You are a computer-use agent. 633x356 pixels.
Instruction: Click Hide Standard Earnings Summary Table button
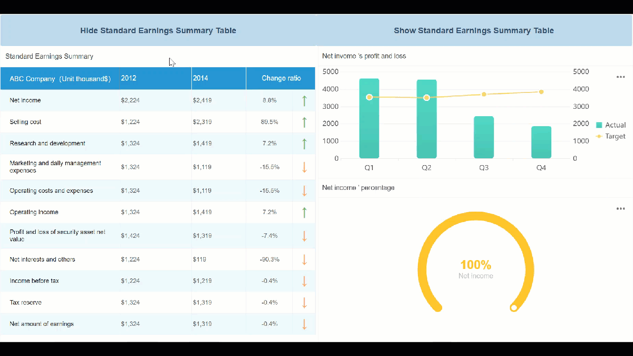(x=158, y=31)
